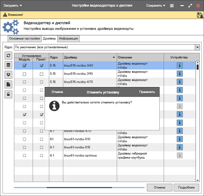Viewport: 204px width, 196px height.
Task: Open the Сохранить dropdown menu
Action: point(156,5)
